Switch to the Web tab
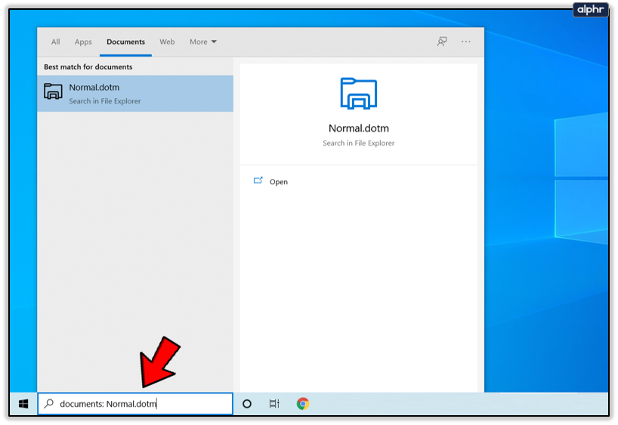Image resolution: width=618 pixels, height=425 pixels. [167, 42]
